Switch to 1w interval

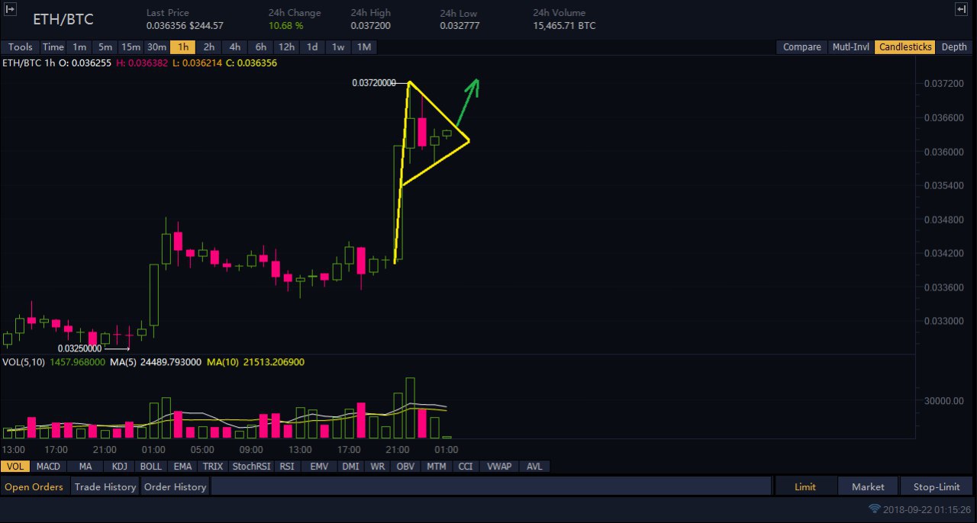[338, 47]
